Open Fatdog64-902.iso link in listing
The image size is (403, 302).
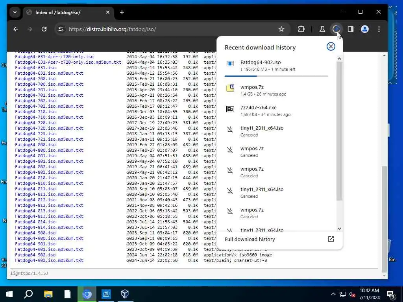click(x=35, y=255)
